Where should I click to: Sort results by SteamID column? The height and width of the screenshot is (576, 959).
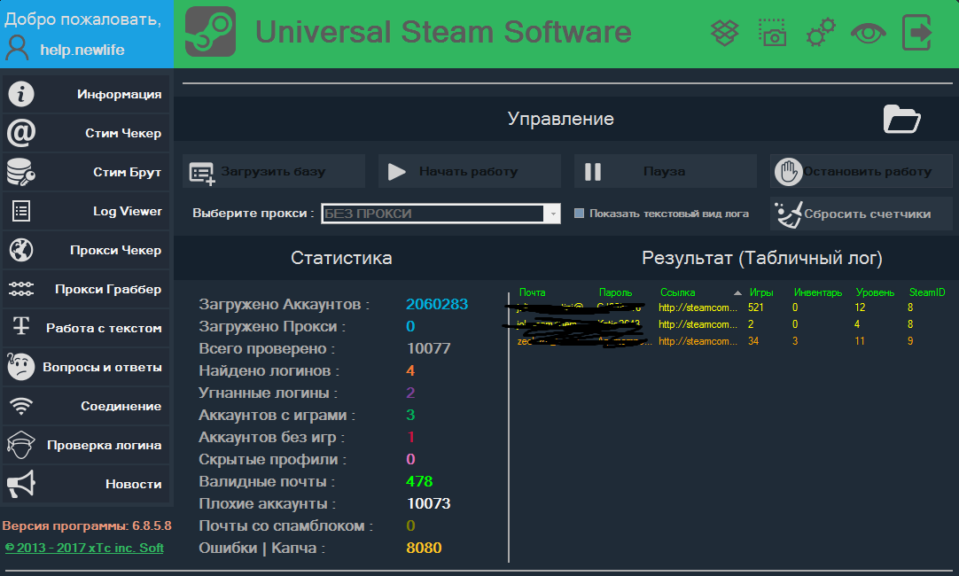click(927, 292)
